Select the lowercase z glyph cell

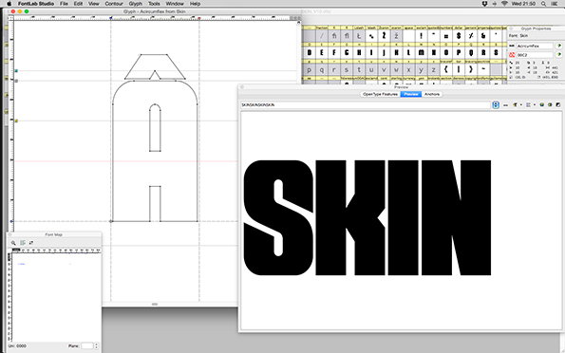tap(433, 69)
